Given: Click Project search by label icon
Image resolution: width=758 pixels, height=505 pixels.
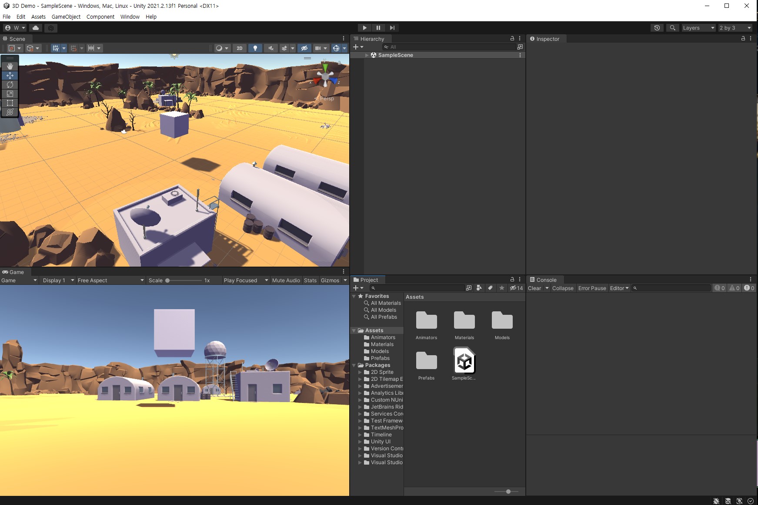Looking at the screenshot, I should [490, 288].
